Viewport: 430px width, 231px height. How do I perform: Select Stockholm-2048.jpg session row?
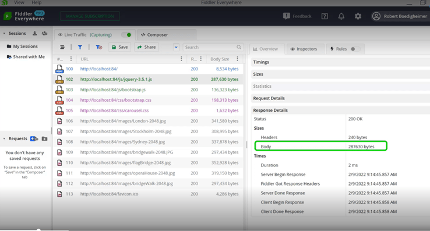148,132
